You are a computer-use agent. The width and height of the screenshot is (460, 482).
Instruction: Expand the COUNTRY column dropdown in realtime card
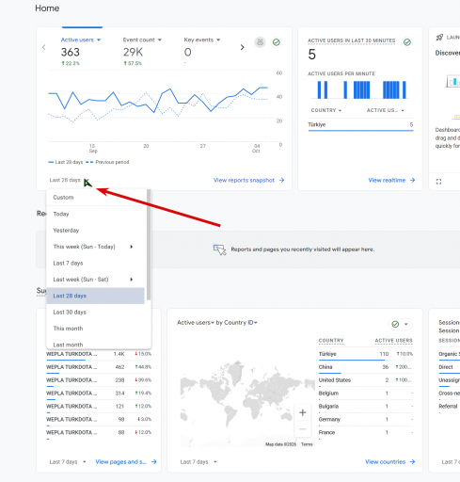click(326, 110)
